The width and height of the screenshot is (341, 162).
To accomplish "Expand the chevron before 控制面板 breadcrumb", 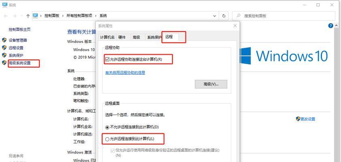I will tap(41, 16).
